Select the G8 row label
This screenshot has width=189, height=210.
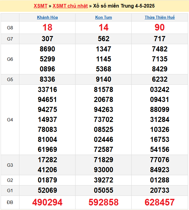(x=10, y=28)
